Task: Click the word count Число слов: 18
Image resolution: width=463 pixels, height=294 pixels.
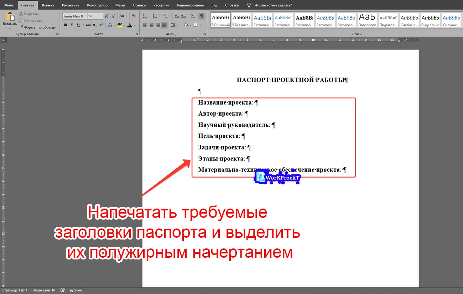Action: (44, 290)
